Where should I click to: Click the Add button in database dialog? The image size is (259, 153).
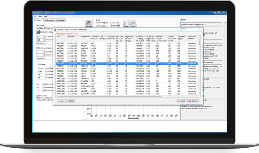[62, 101]
